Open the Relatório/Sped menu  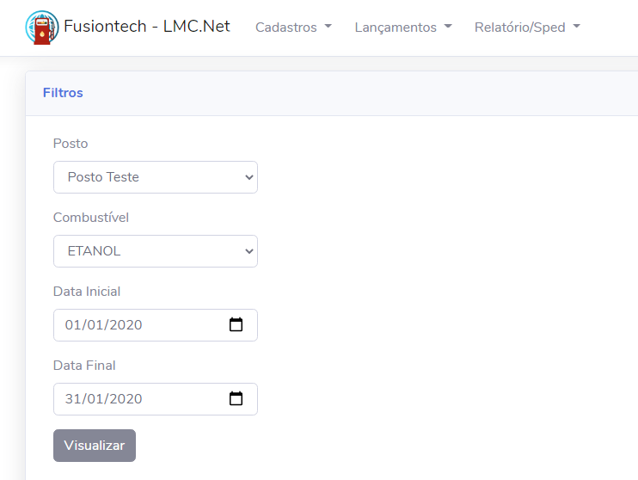click(x=527, y=28)
